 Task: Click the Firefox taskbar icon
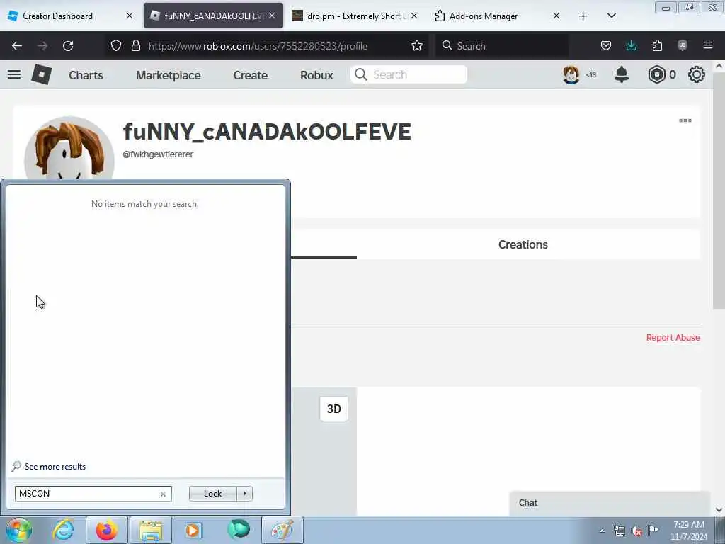click(107, 530)
